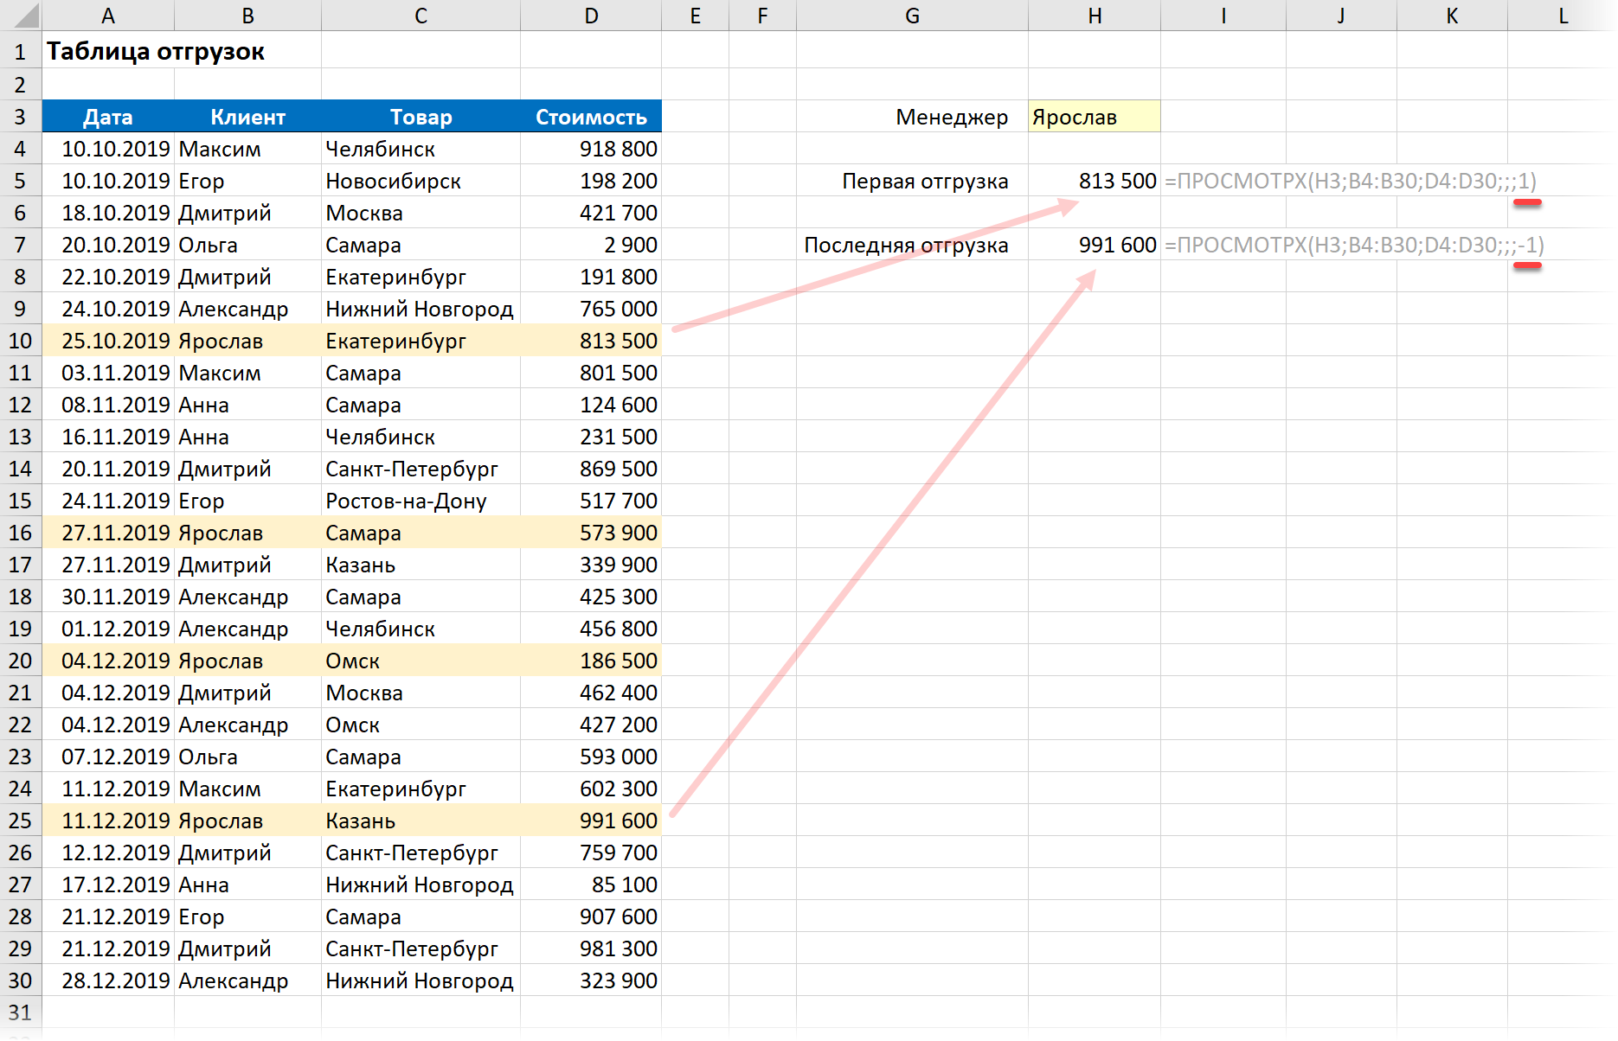
Task: Select cell 'Новосибирск'
Action: (x=421, y=181)
